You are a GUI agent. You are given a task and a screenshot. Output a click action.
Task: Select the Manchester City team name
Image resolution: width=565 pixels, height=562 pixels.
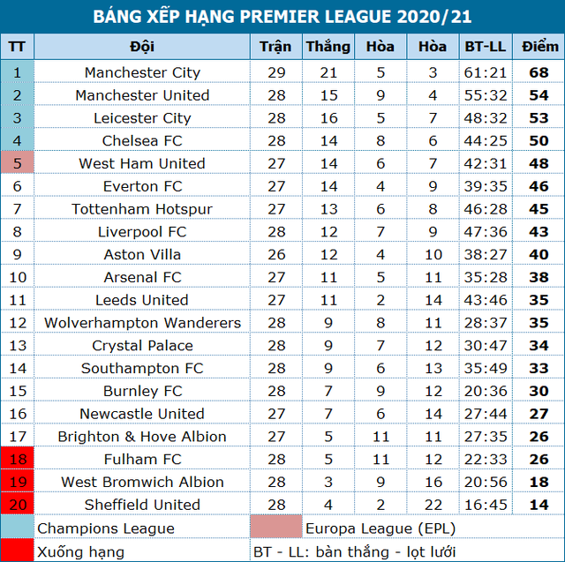[x=142, y=72]
